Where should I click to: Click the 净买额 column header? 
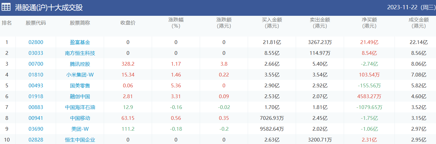click(x=369, y=23)
